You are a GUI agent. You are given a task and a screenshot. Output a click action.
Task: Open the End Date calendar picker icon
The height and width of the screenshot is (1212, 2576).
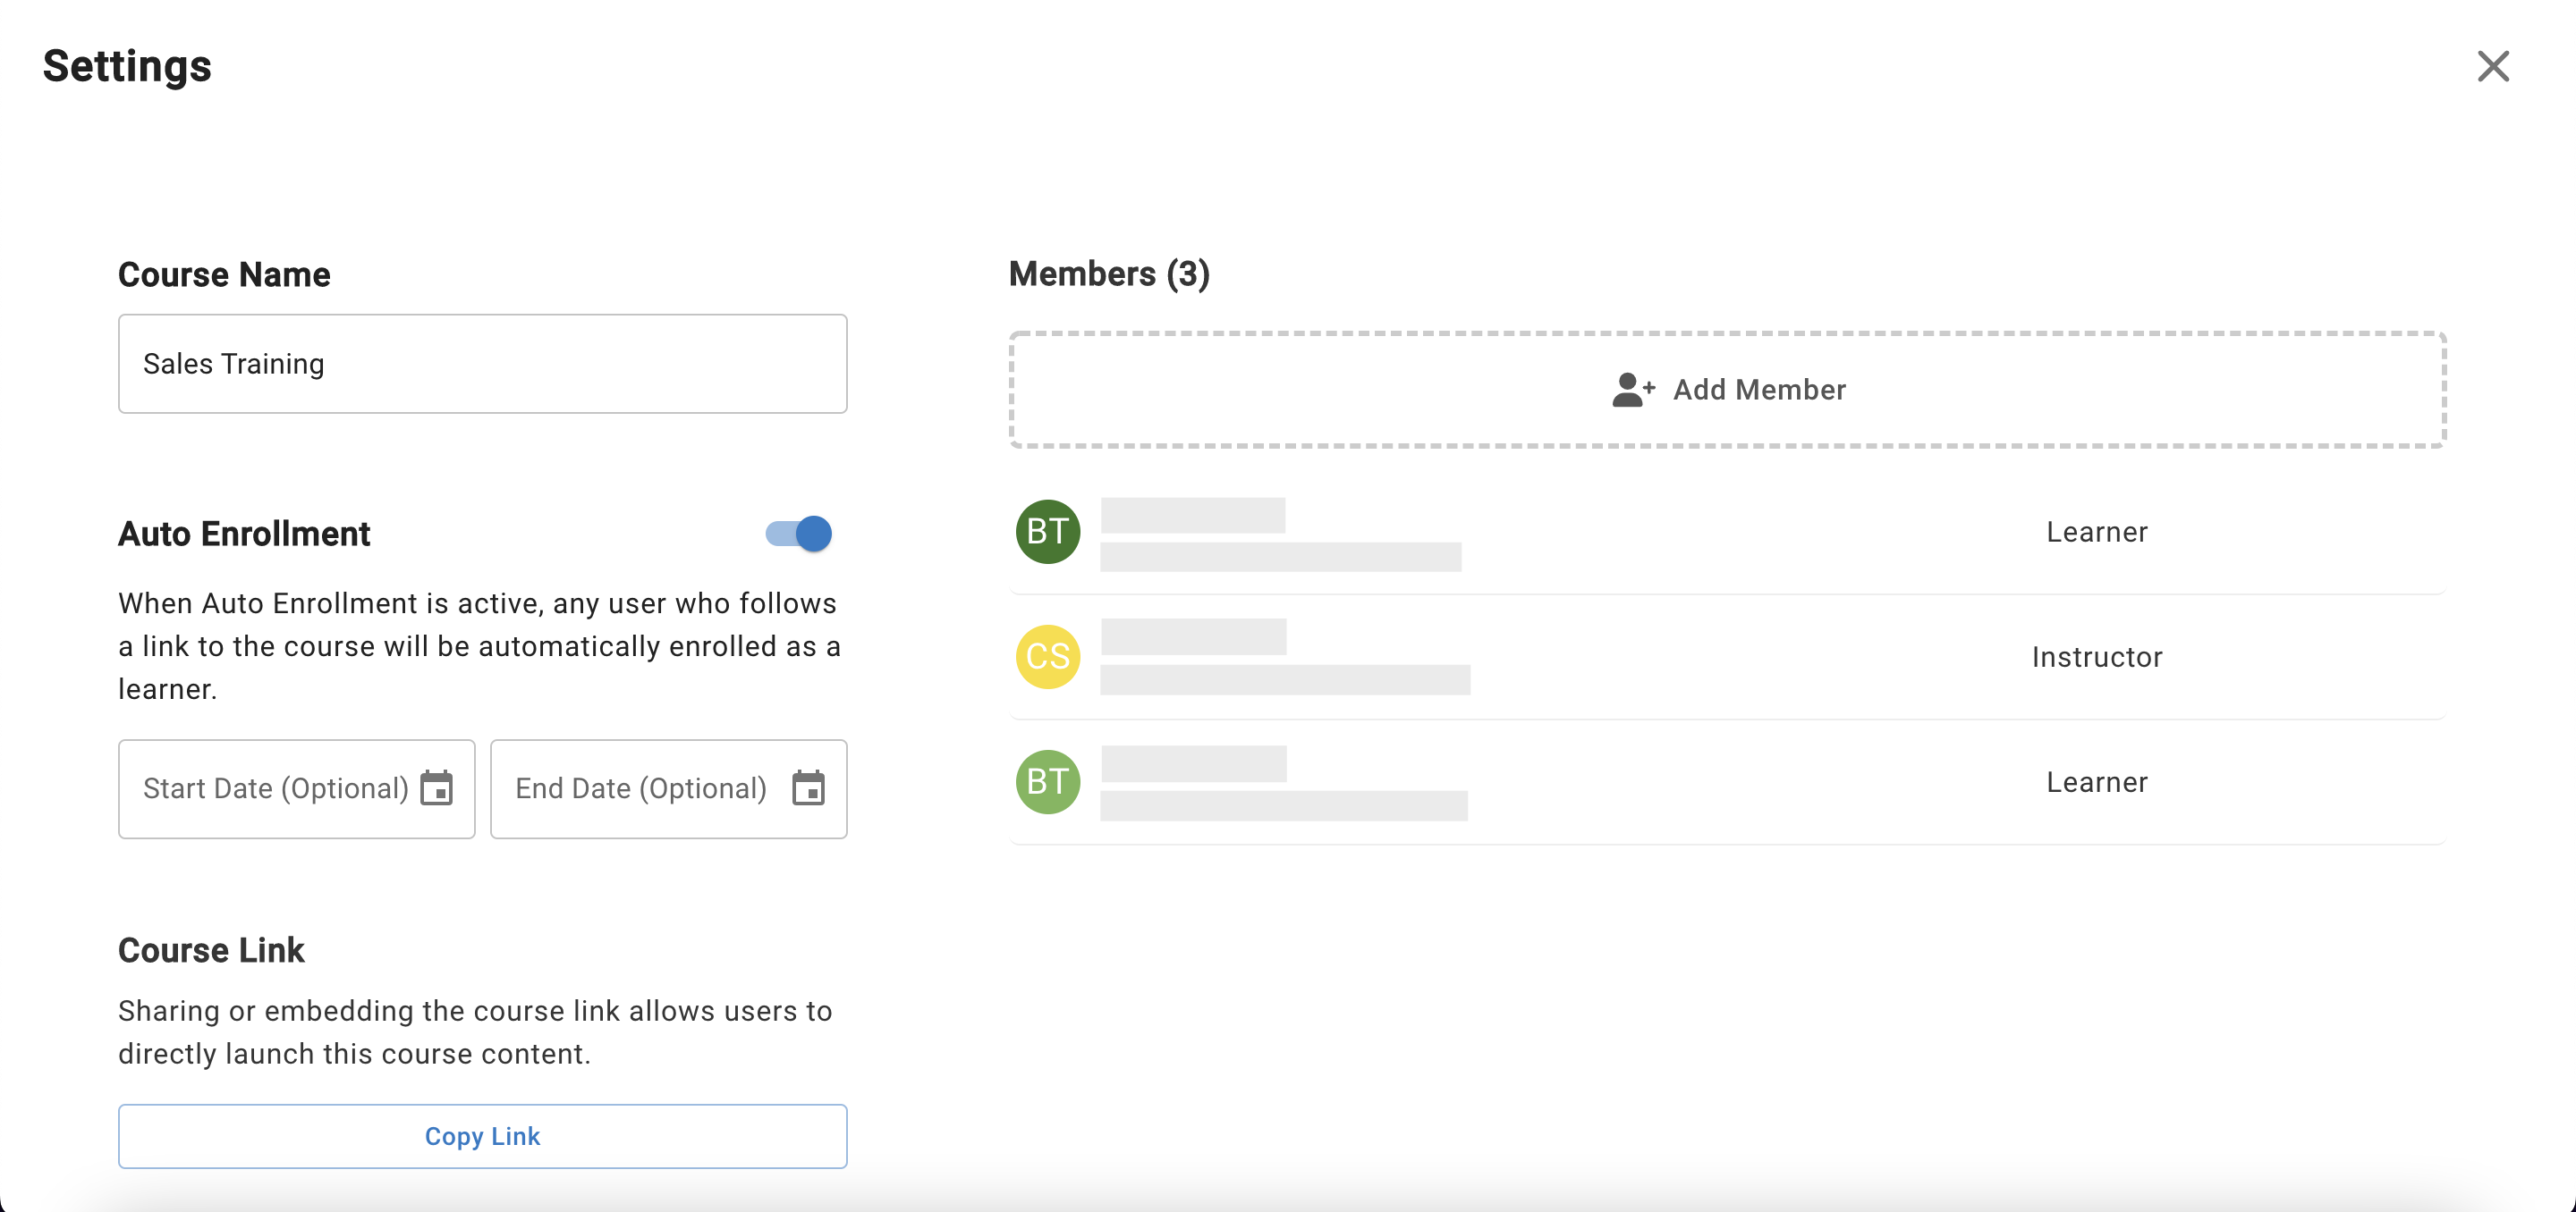[808, 788]
